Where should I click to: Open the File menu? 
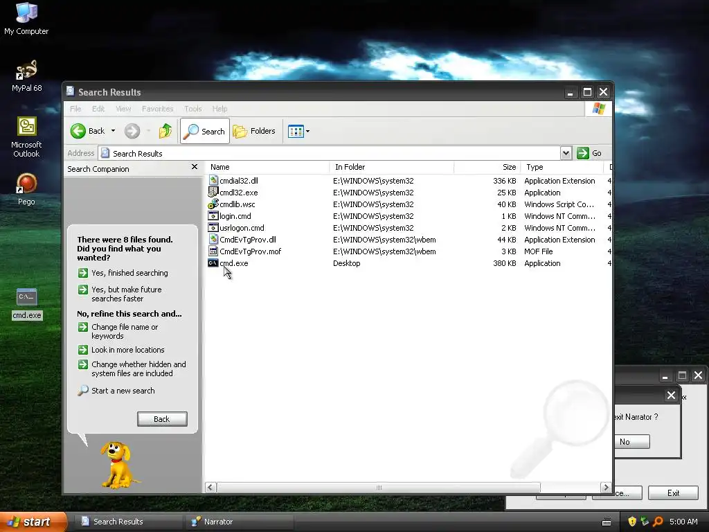click(x=75, y=109)
